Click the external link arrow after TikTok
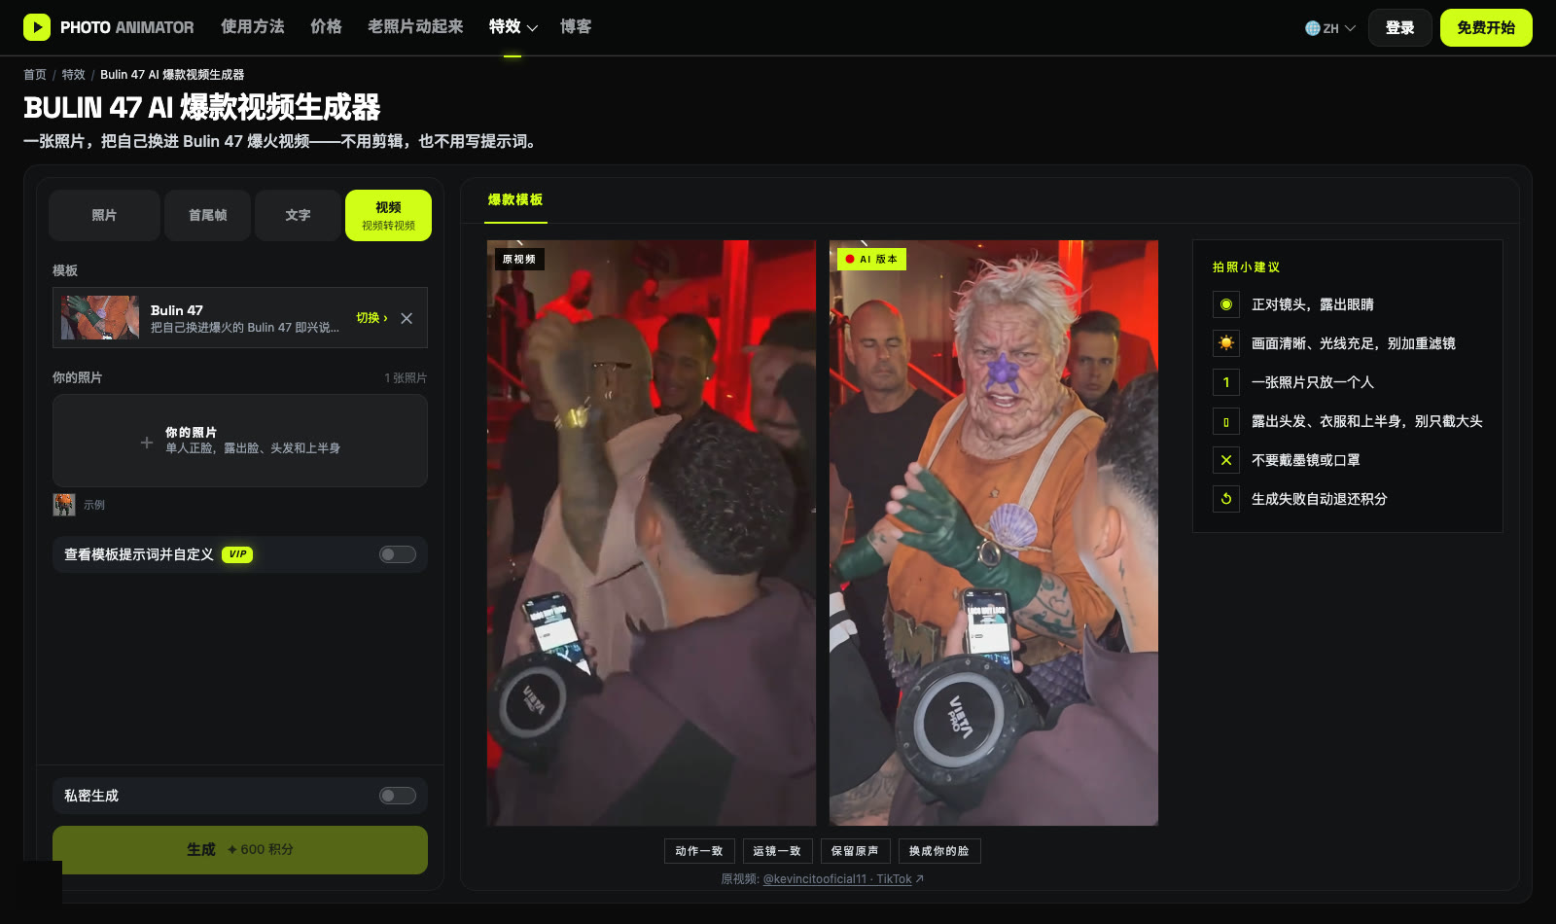1556x924 pixels. coord(920,879)
